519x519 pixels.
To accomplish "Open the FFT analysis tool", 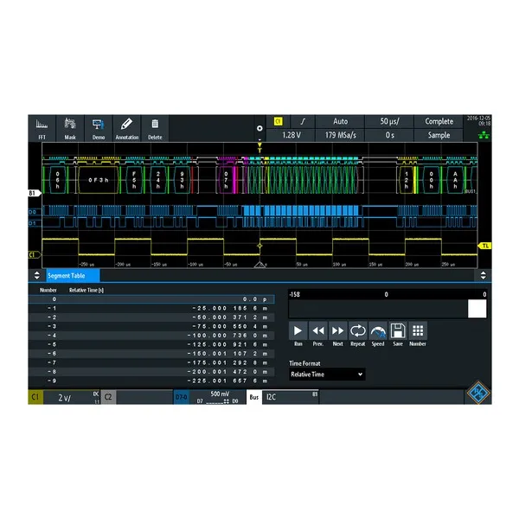I will (x=42, y=128).
